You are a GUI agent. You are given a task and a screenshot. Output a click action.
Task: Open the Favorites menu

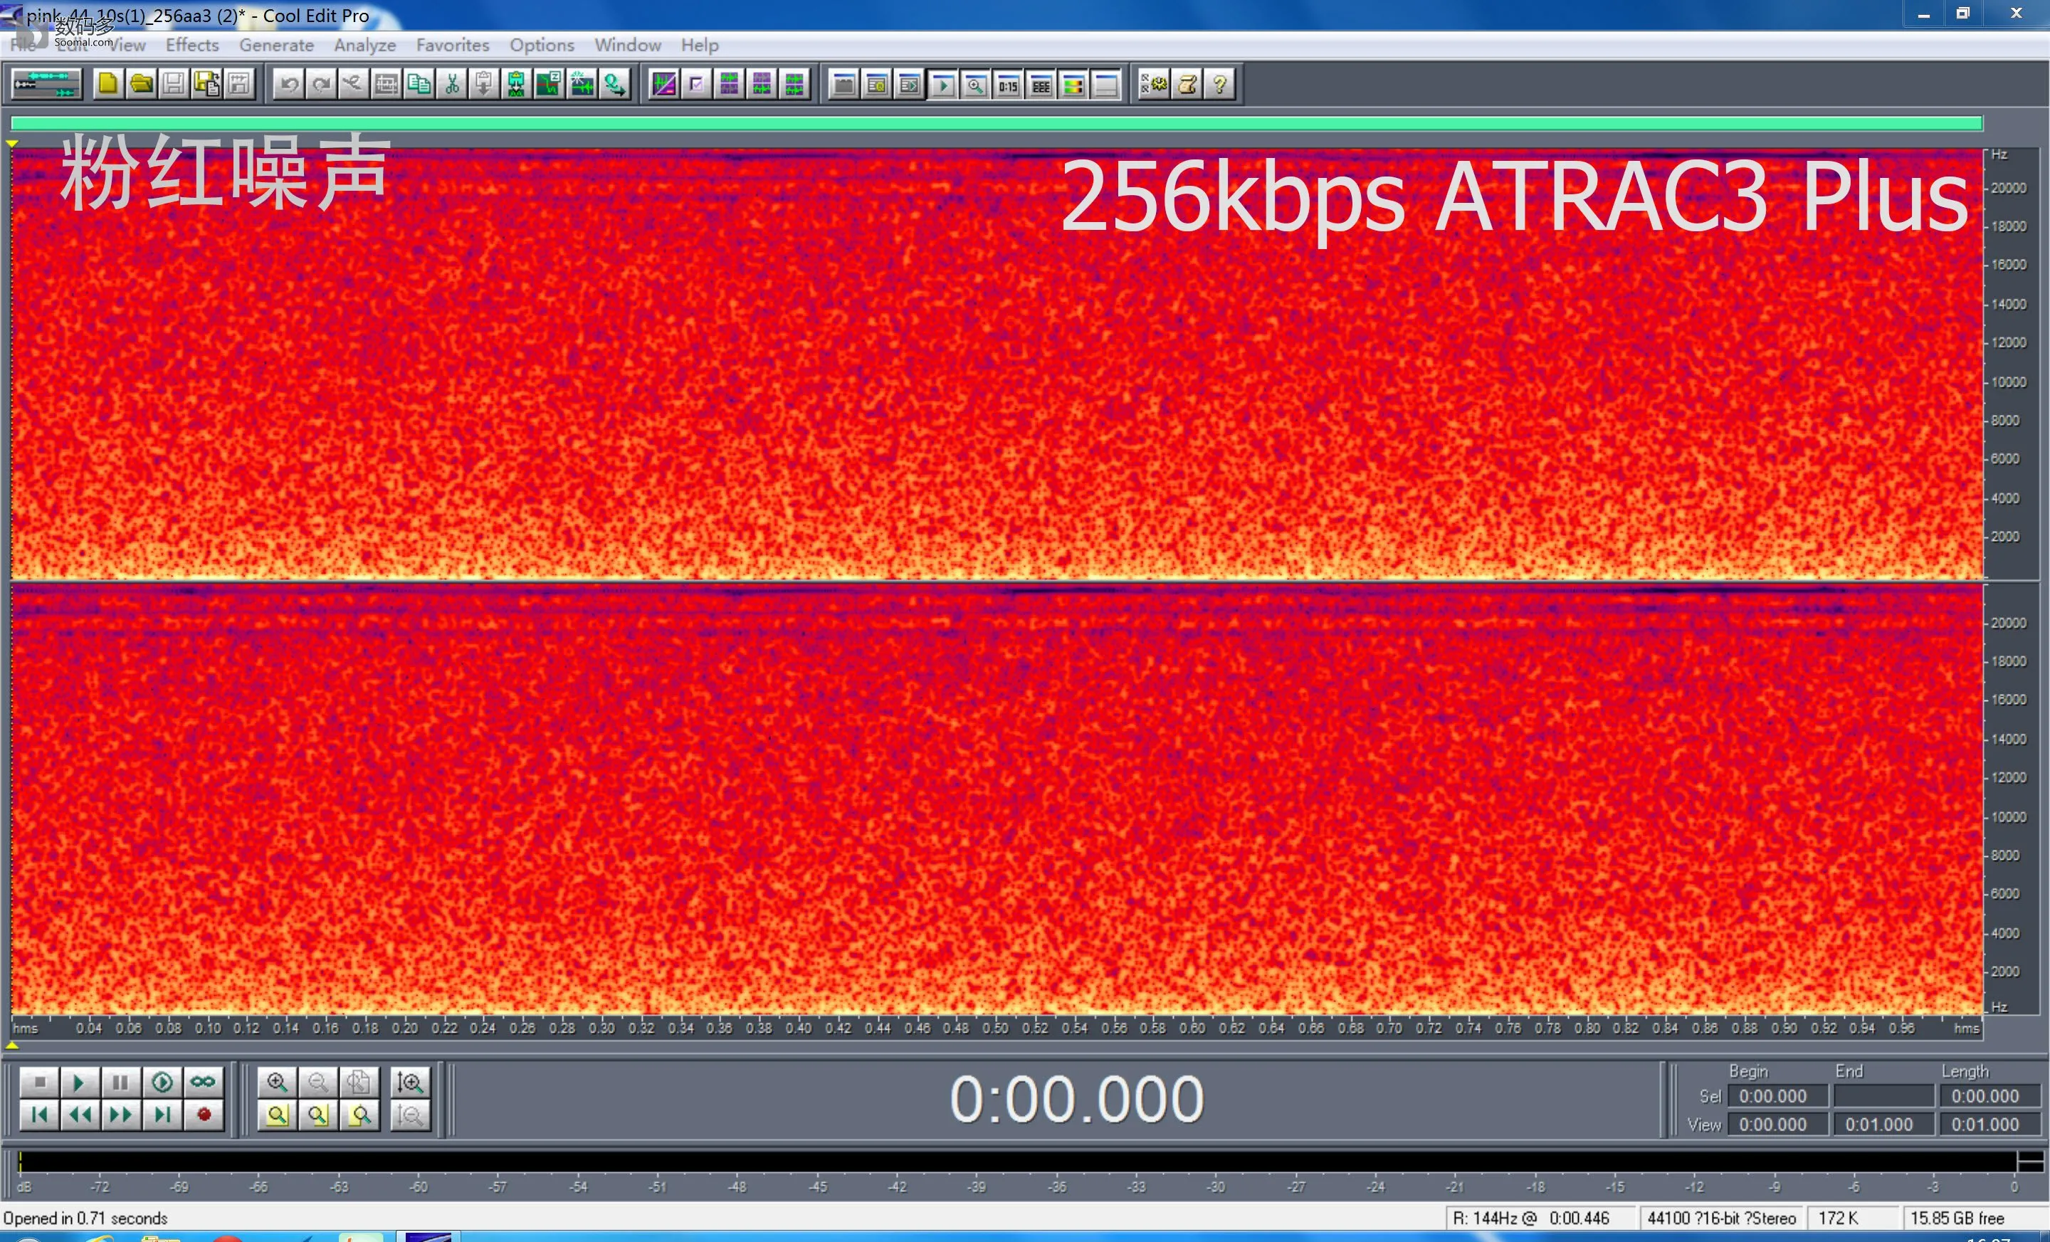(453, 45)
